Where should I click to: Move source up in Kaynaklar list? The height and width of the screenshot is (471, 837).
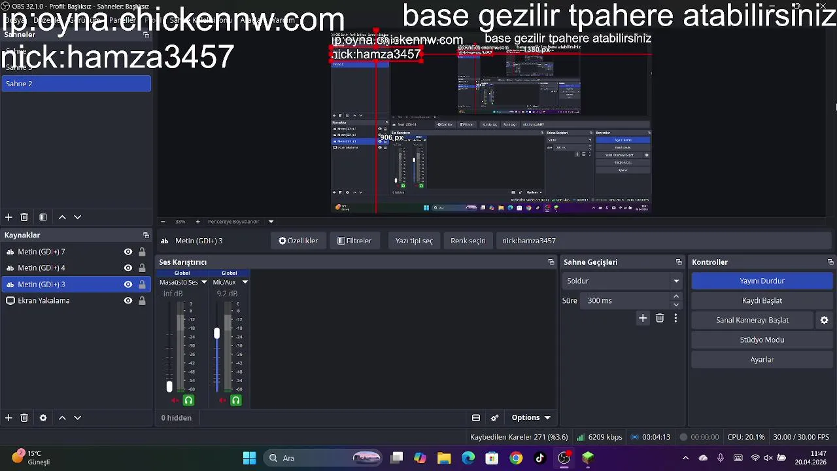click(x=62, y=417)
